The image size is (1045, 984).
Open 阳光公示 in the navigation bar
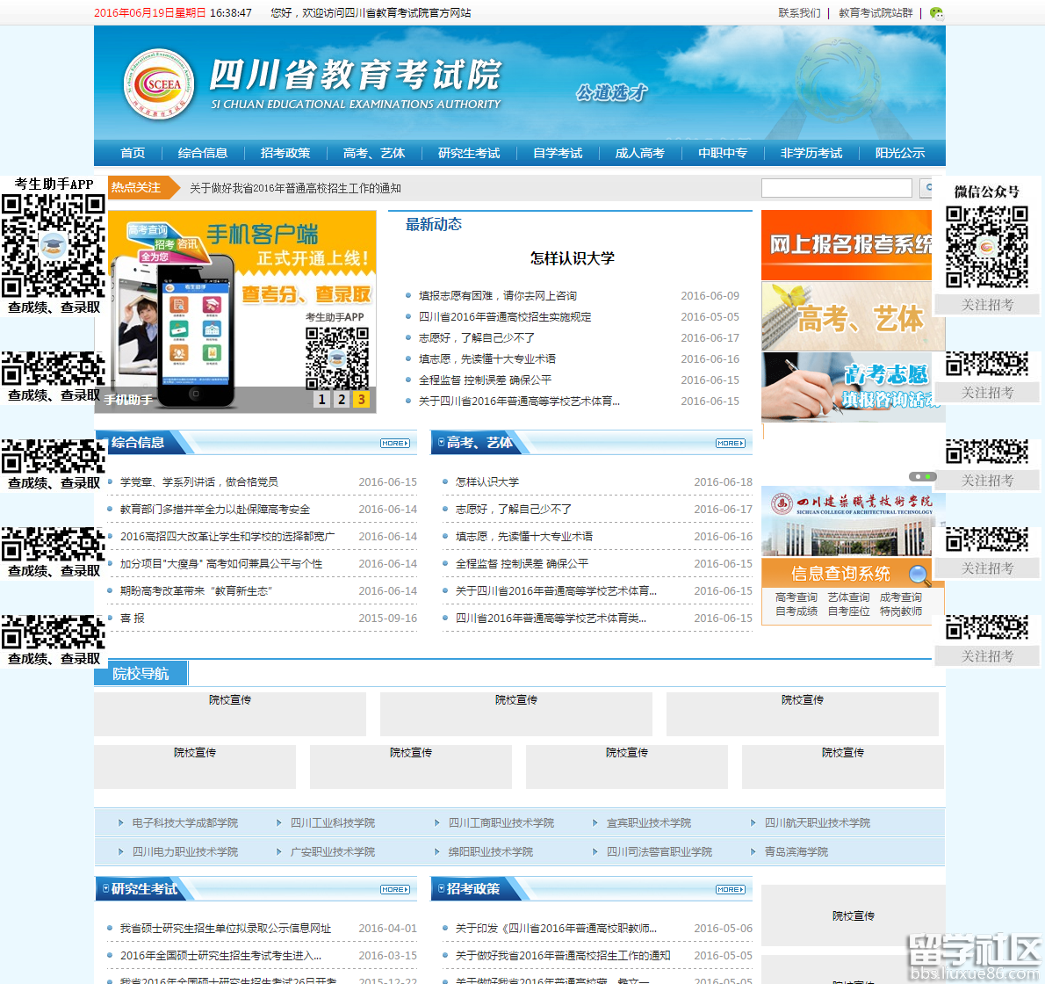pyautogui.click(x=899, y=153)
